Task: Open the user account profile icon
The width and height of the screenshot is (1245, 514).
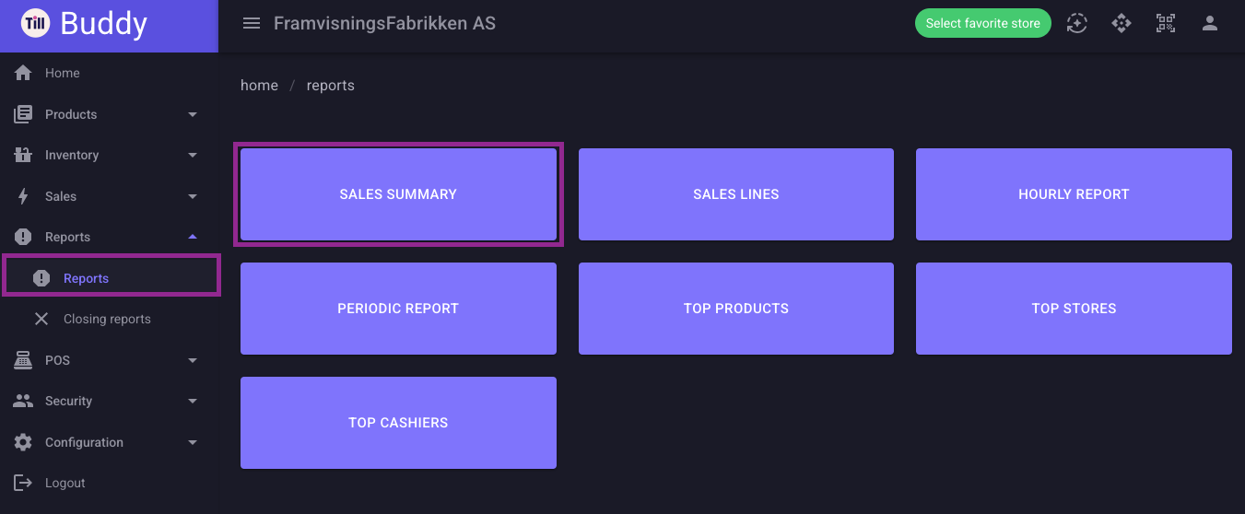Action: tap(1210, 24)
